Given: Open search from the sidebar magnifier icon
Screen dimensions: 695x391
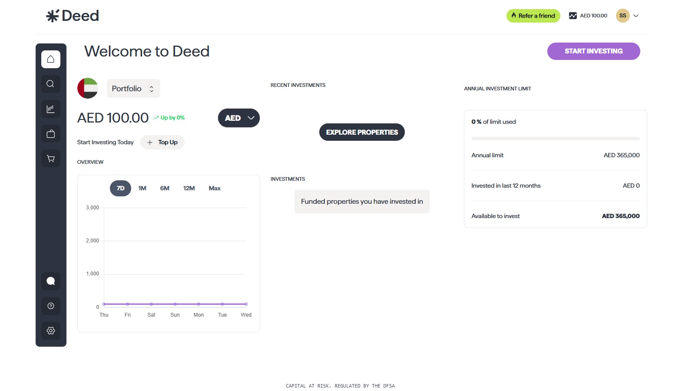Looking at the screenshot, I should click(x=50, y=84).
